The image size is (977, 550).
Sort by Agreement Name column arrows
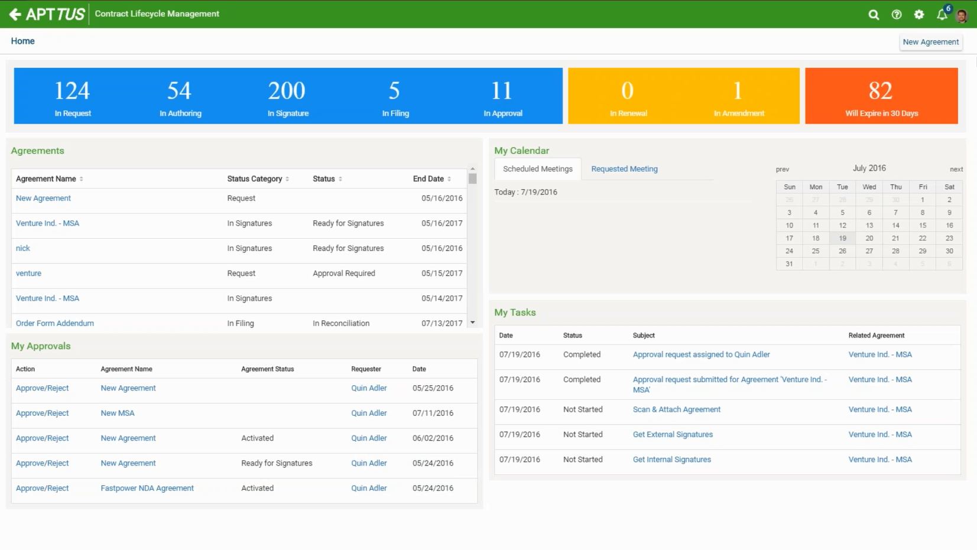pyautogui.click(x=81, y=179)
